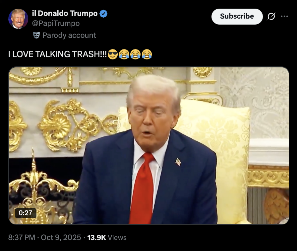Click the 13.9K Views count
Viewport: 297px width, 251px height.
pos(107,237)
